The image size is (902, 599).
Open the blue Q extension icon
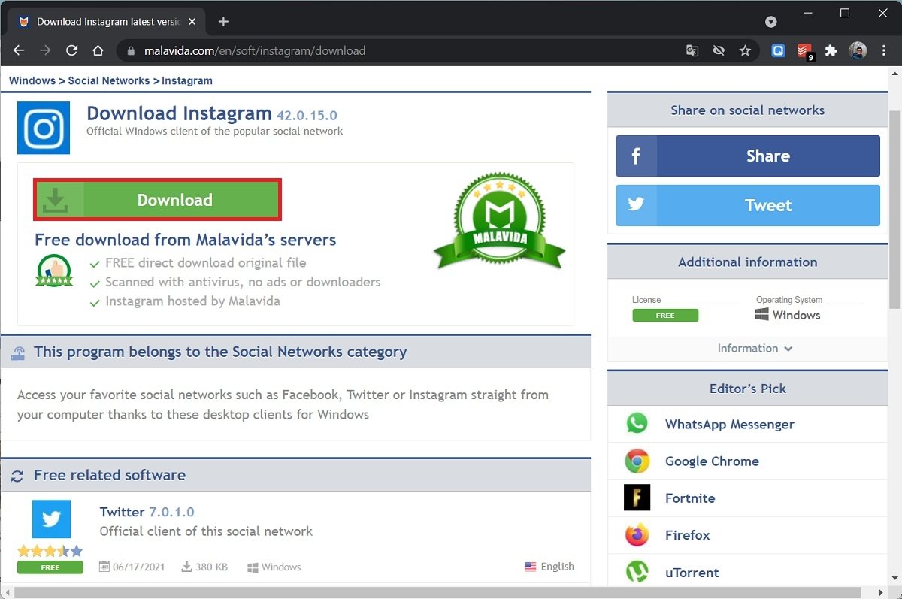[x=779, y=51]
